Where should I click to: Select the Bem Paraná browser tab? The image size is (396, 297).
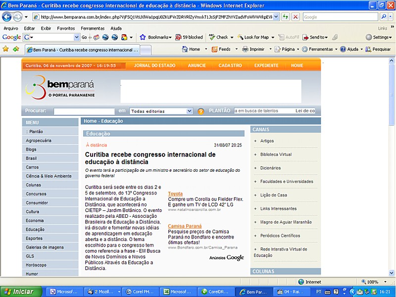(82, 49)
